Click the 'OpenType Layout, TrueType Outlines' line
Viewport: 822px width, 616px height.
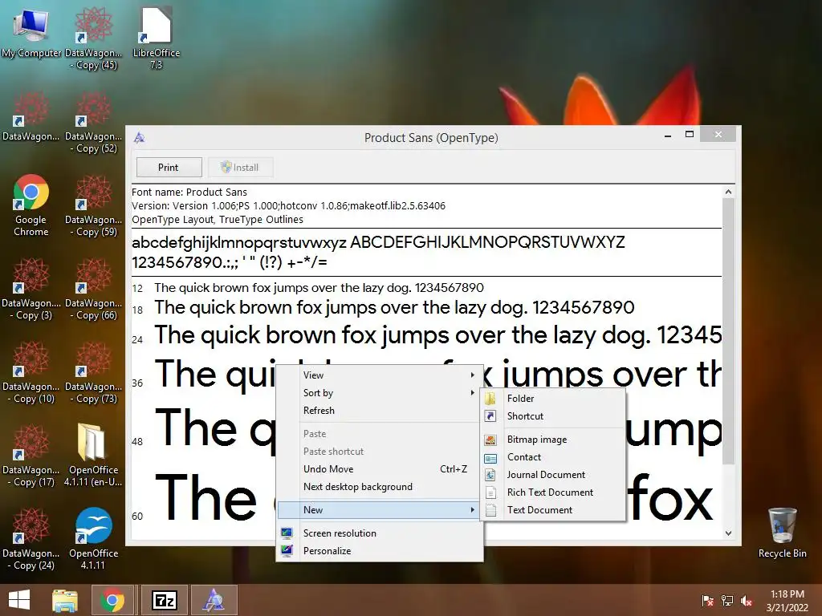click(218, 220)
